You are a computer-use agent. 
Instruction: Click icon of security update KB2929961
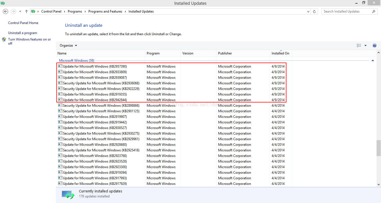[x=60, y=139]
